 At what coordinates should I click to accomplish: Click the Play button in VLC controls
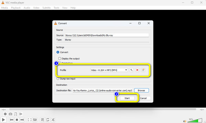pos(3,120)
